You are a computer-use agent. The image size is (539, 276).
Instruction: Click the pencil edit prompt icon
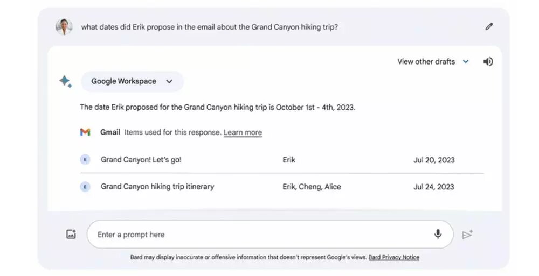tap(489, 26)
